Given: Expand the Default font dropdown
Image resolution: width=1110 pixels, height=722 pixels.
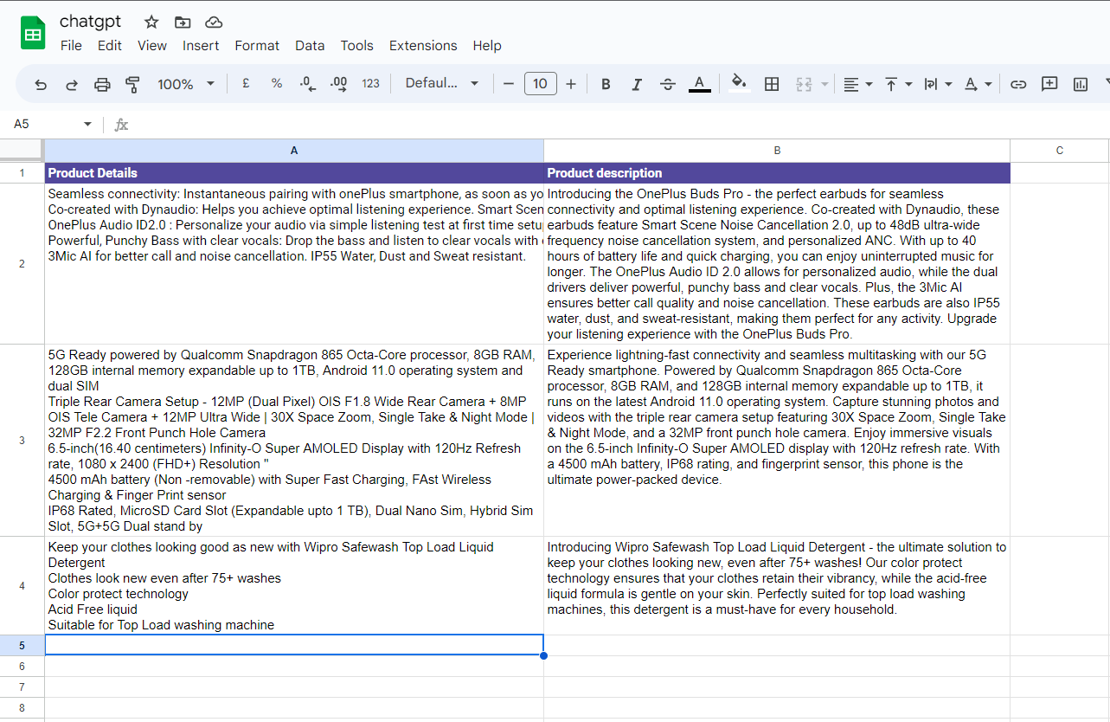Looking at the screenshot, I should coord(442,83).
